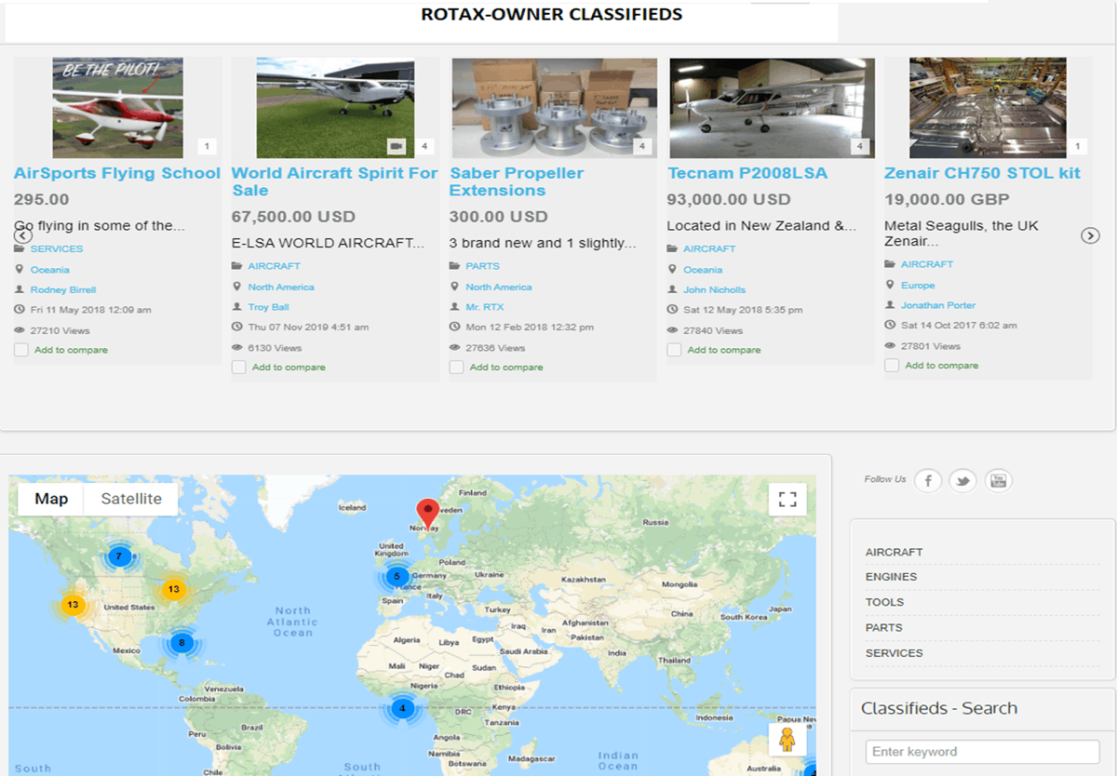The height and width of the screenshot is (776, 1117).
Task: Go to previous classifieds with left arrow
Action: pyautogui.click(x=23, y=236)
